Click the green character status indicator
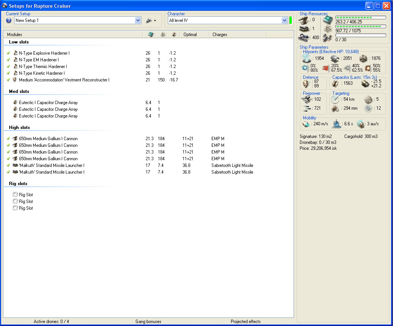The height and width of the screenshot is (326, 393). pos(291,20)
